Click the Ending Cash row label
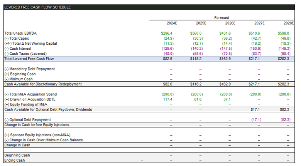Screen dimensions: 301x166 (x=14, y=160)
